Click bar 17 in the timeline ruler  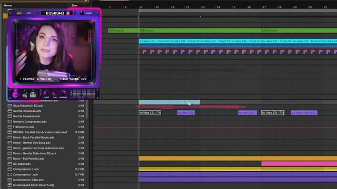coord(264,7)
